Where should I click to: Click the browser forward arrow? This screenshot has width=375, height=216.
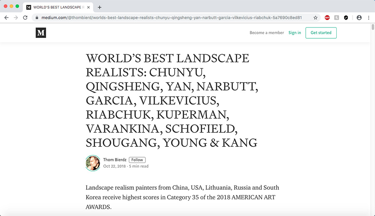(16, 18)
